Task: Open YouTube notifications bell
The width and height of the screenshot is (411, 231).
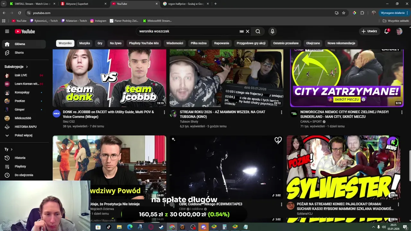Action: [x=387, y=31]
